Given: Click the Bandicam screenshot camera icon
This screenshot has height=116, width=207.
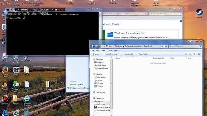Looking at the screenshot, I should (56, 10).
